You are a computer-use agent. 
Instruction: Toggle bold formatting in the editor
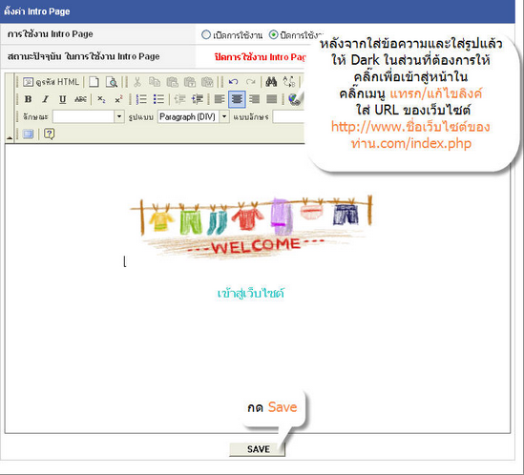coord(29,99)
